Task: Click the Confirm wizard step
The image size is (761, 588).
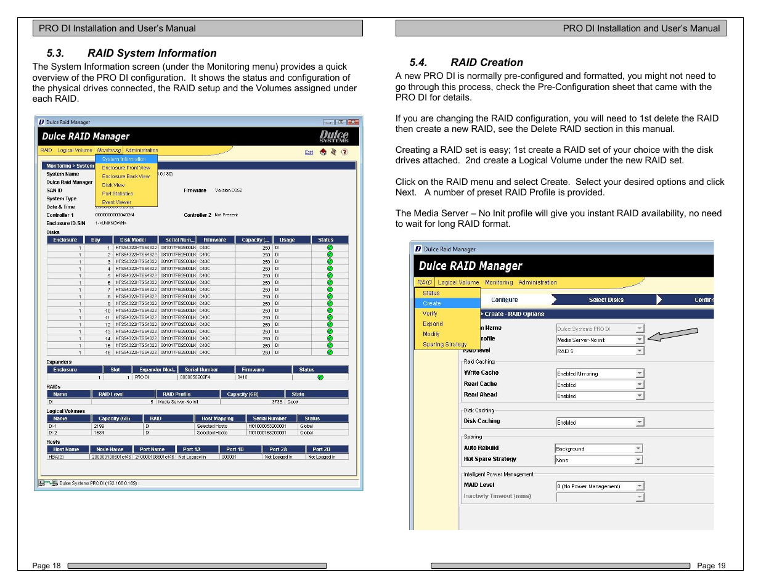Action: pos(704,300)
